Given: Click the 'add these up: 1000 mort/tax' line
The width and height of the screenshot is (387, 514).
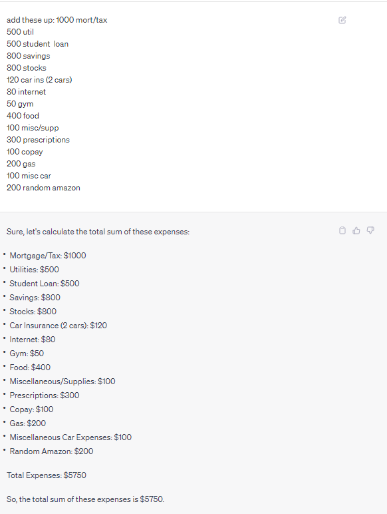Looking at the screenshot, I should tap(57, 20).
